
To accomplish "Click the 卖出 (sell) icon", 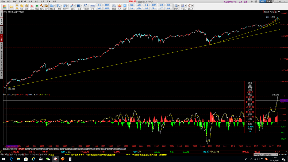I will (37, 6).
